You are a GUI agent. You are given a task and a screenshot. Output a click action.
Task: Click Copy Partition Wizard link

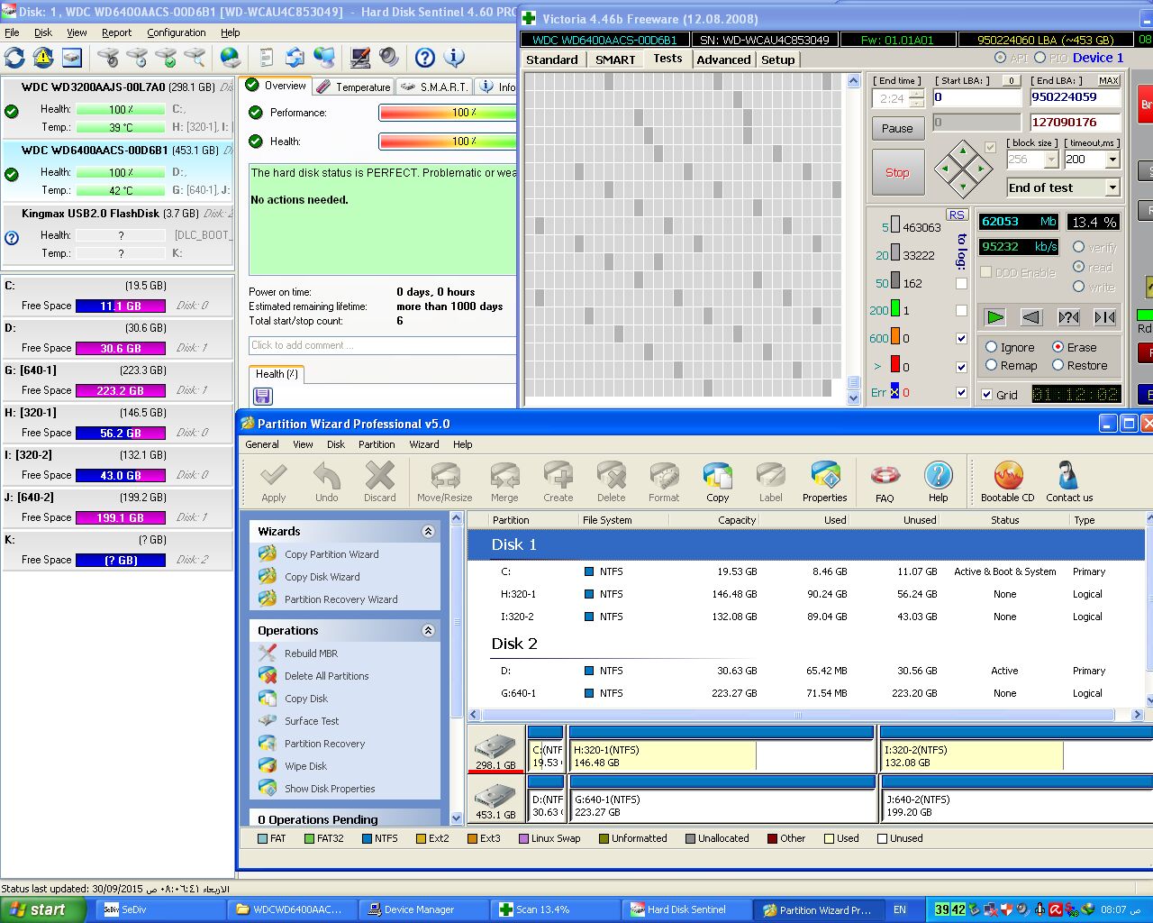[x=331, y=554]
